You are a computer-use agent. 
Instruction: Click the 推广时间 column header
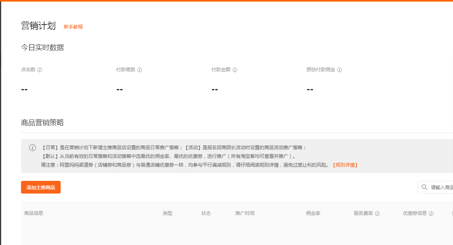tap(245, 213)
